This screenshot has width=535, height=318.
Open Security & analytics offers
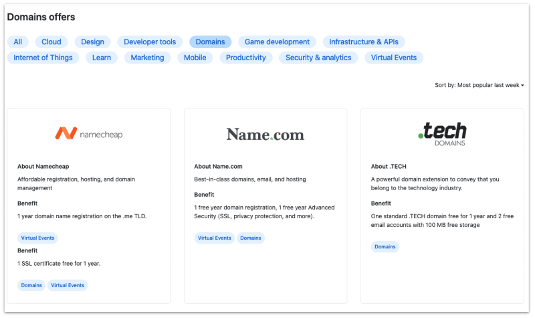click(318, 58)
